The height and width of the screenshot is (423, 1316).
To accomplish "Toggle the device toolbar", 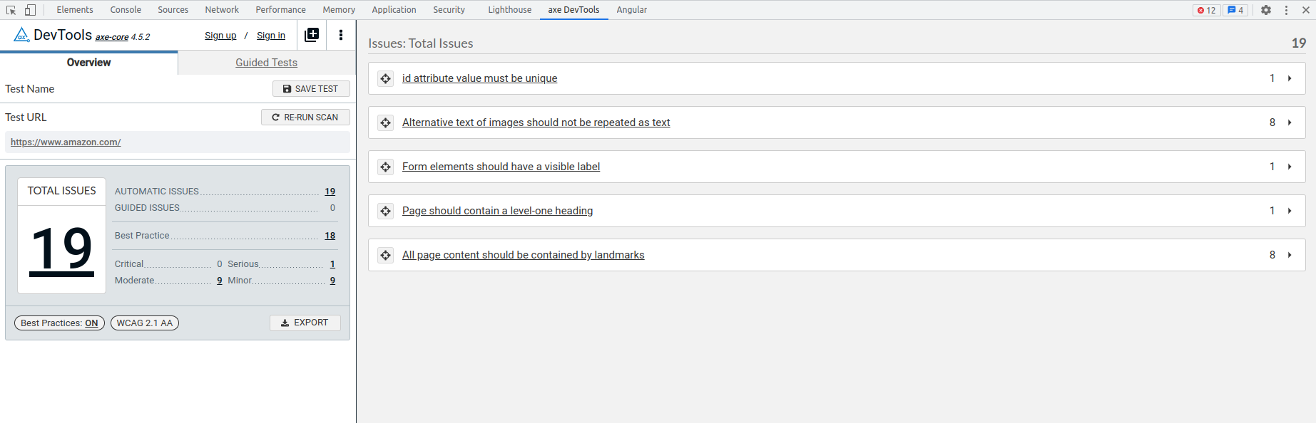I will (29, 9).
